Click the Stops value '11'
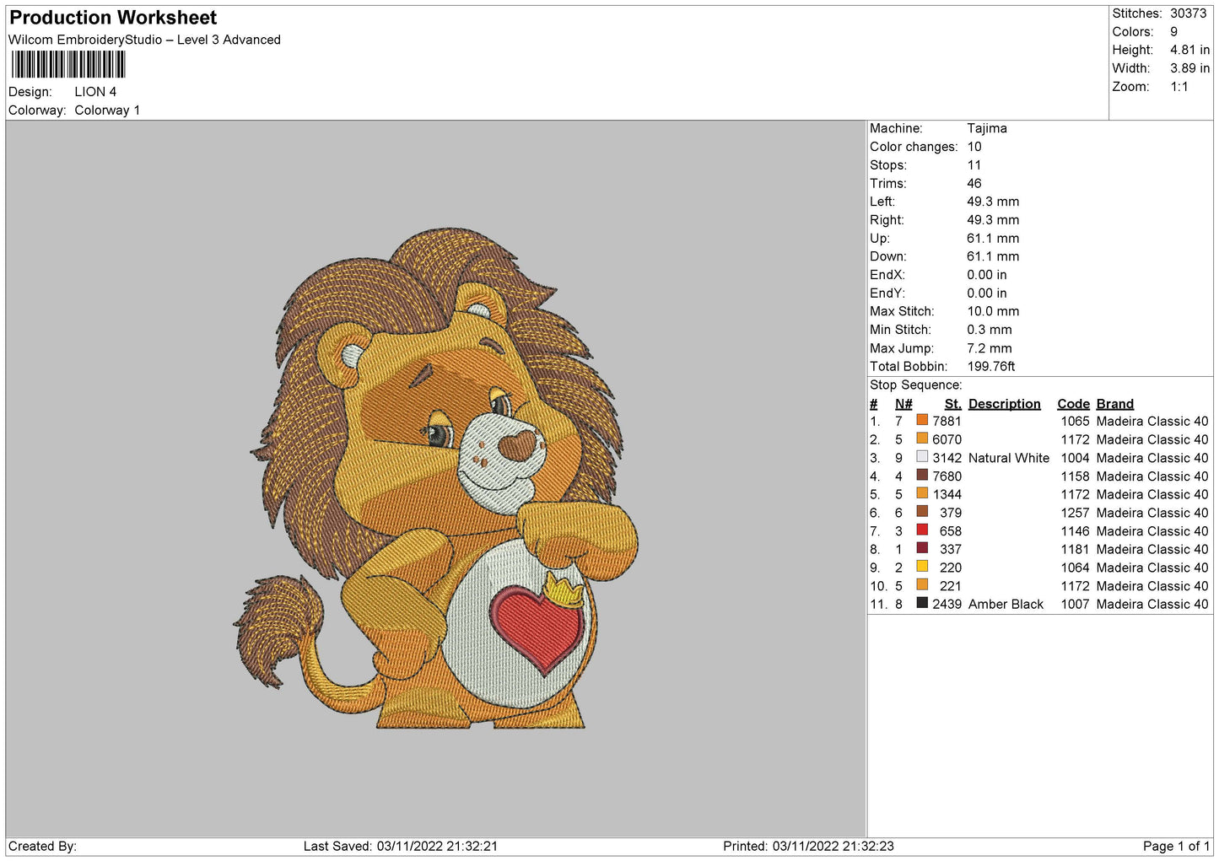 tap(974, 165)
